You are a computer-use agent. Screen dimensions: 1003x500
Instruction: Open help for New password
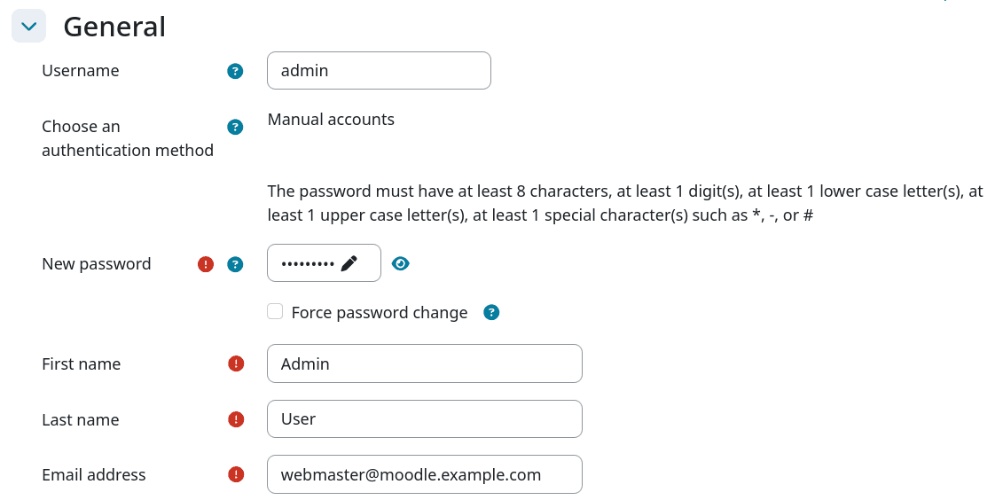235,264
